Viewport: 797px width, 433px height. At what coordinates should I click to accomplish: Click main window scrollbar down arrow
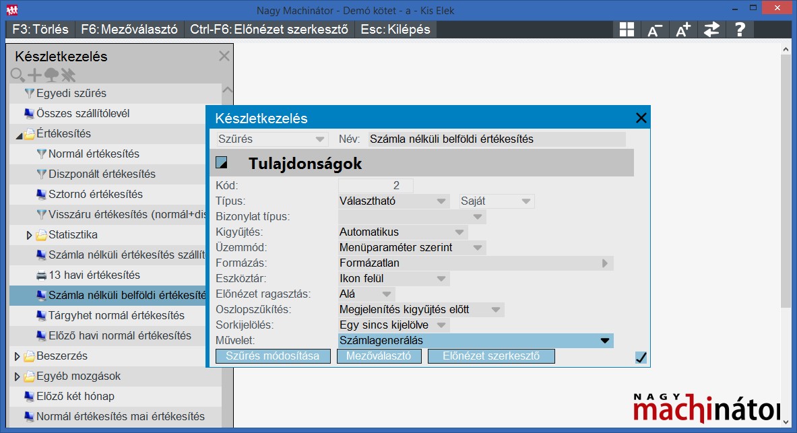click(x=786, y=422)
